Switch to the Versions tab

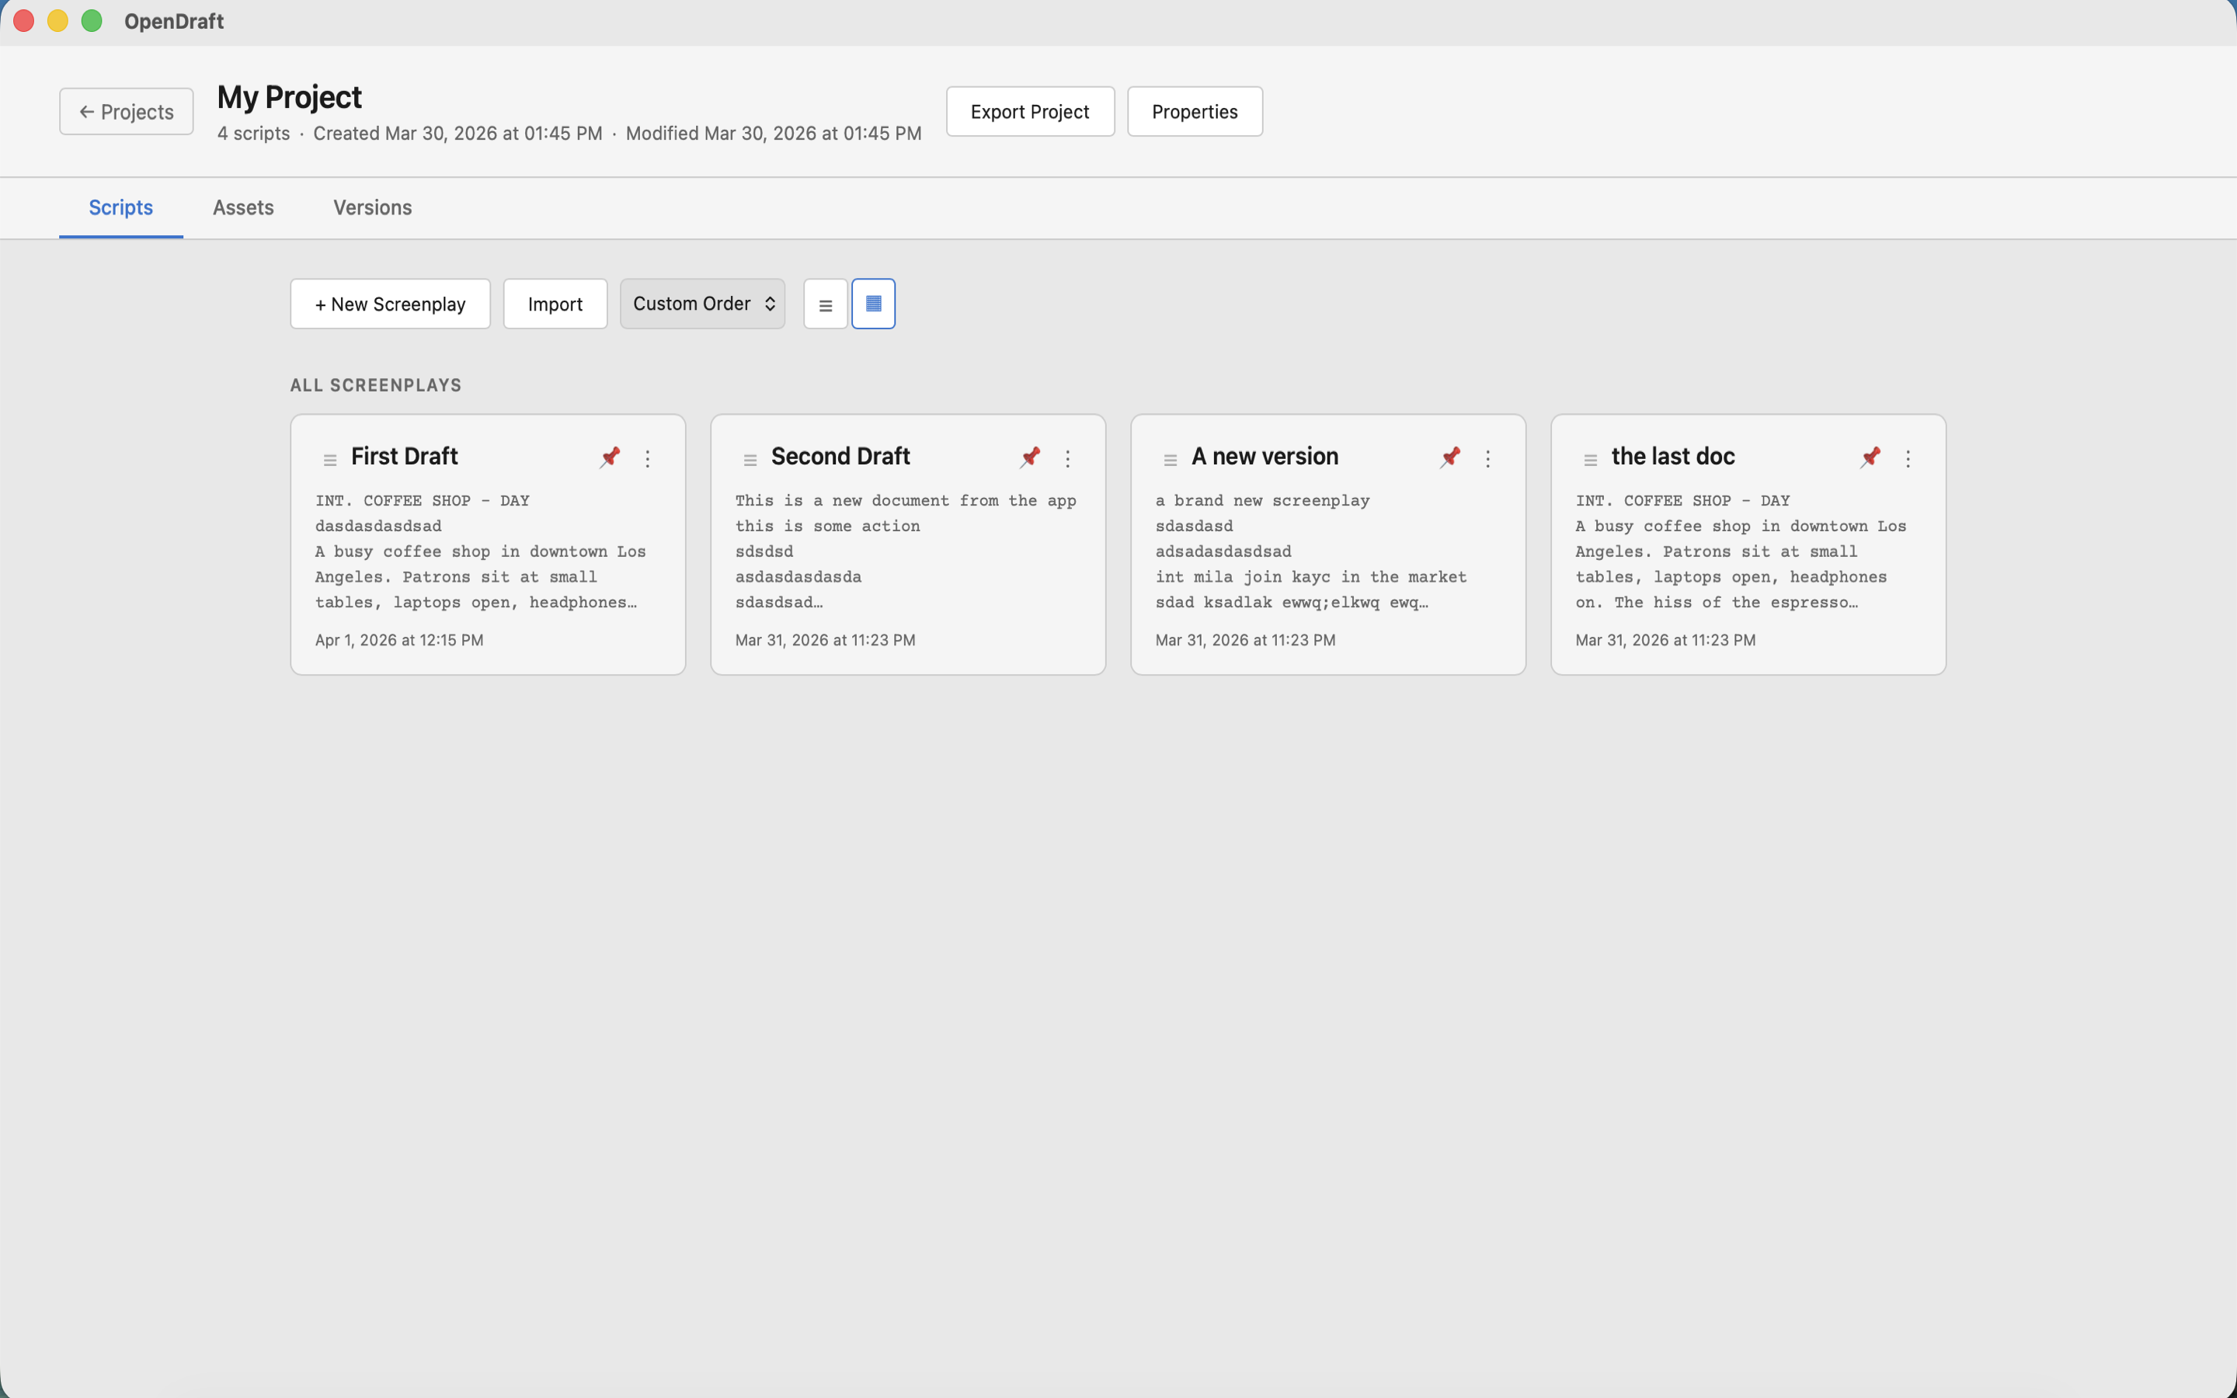pos(373,207)
